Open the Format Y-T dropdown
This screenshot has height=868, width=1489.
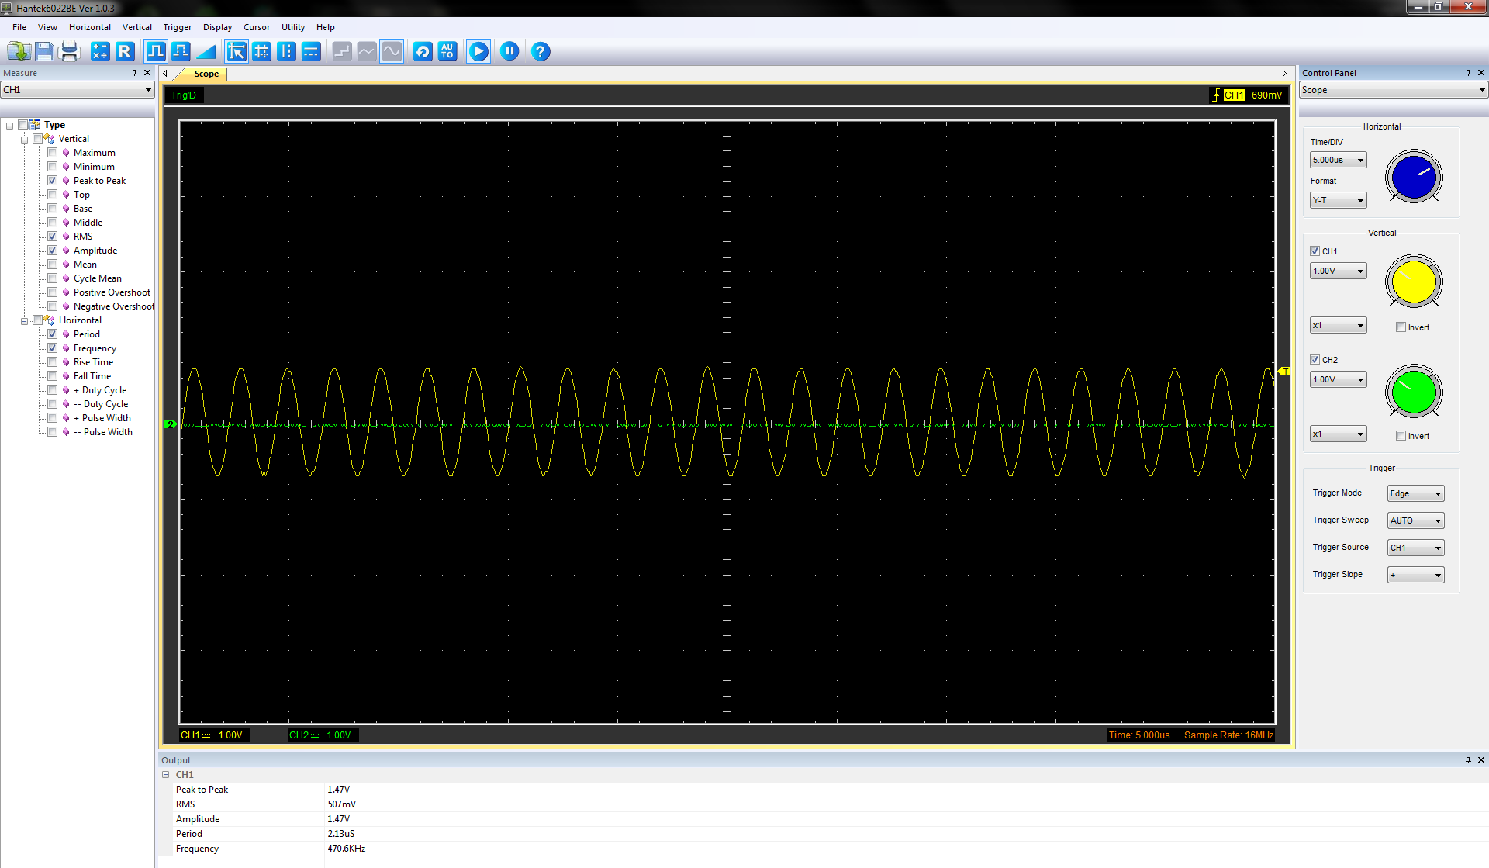pyautogui.click(x=1339, y=201)
